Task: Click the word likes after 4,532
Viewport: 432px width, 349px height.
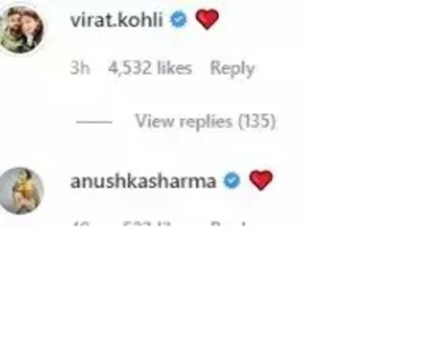Action: (x=174, y=68)
